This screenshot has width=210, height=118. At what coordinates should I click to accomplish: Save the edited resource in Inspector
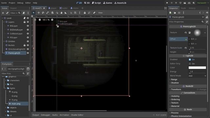179,13
